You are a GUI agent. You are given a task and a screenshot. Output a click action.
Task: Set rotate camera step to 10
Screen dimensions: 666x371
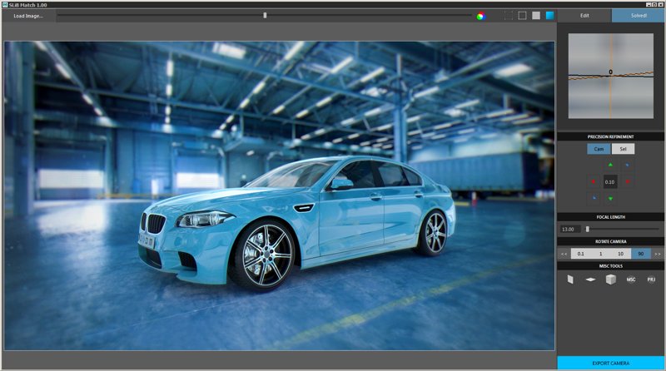tap(620, 254)
